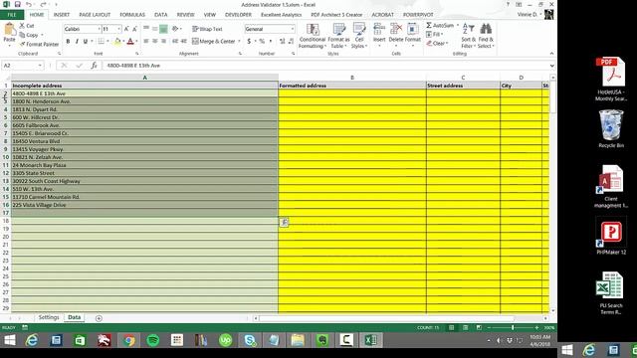
Task: Undo the last action
Action: tap(29, 4)
